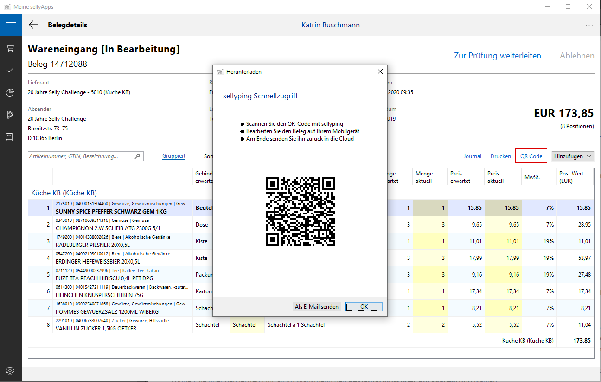Open the pie chart reports icon
The height and width of the screenshot is (382, 601).
point(10,93)
